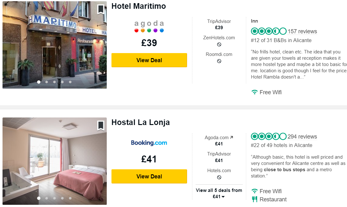Open the 294 reviews link
This screenshot has width=347, height=207.
[x=302, y=137]
